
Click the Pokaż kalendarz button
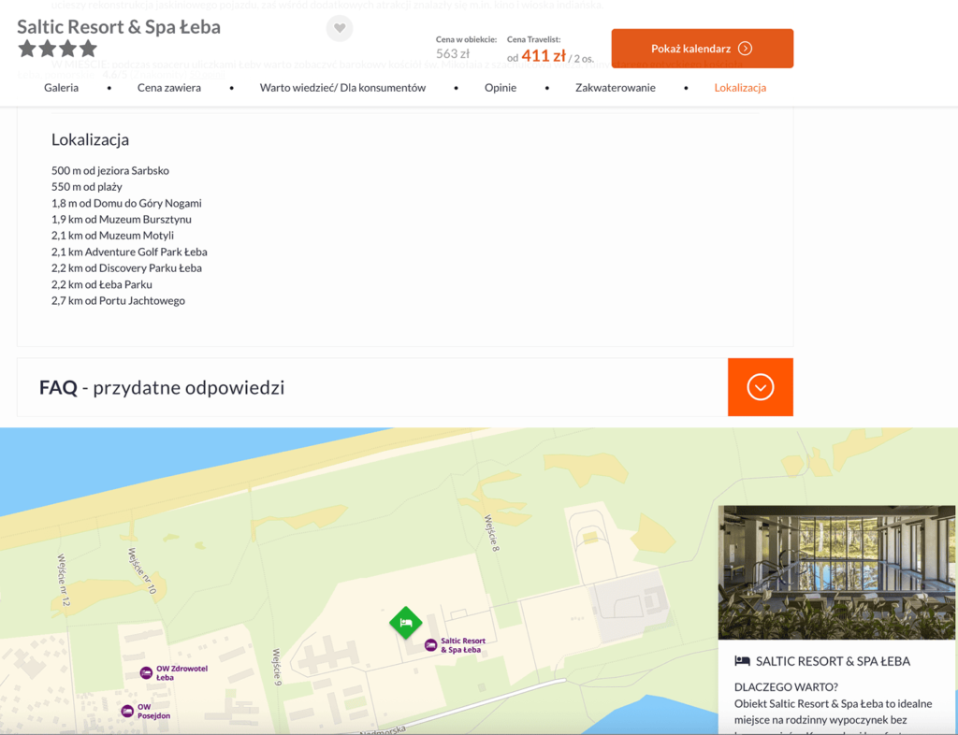(x=703, y=49)
